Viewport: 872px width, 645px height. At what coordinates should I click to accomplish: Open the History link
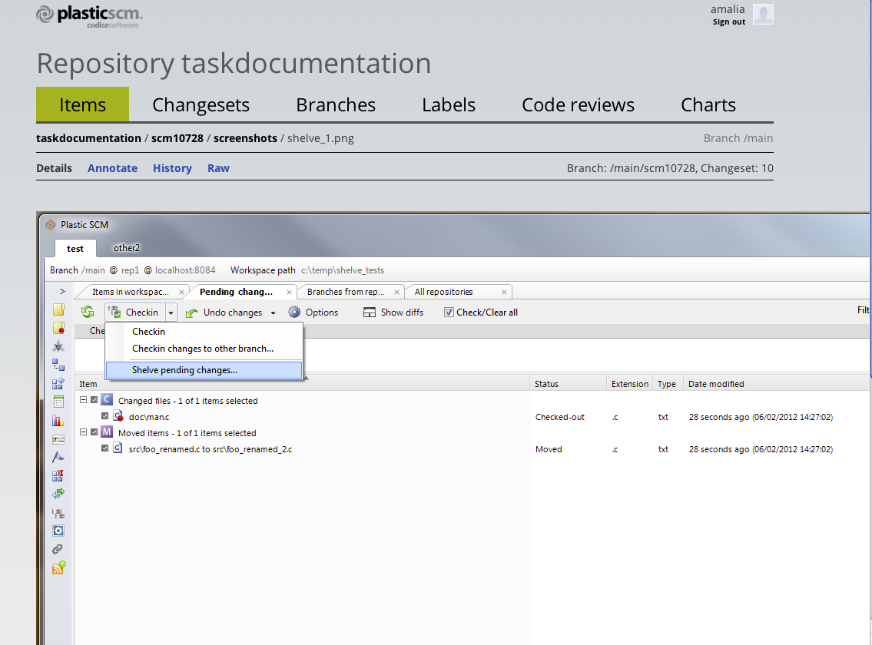[172, 168]
